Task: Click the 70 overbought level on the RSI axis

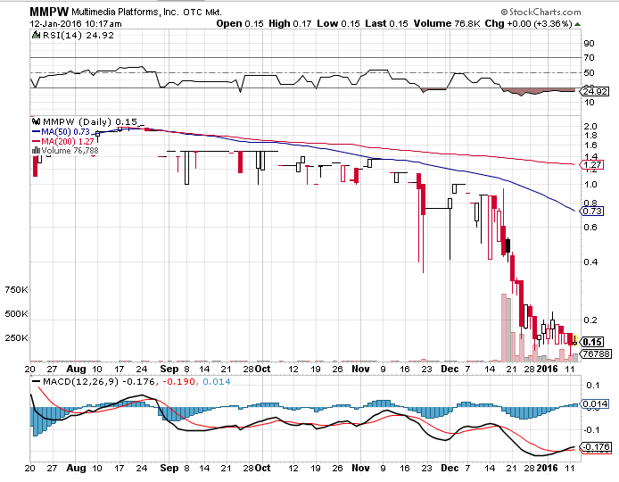Action: tap(589, 58)
